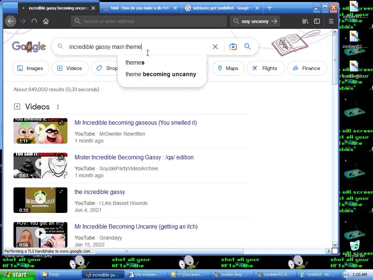This screenshot has height=280, width=373.
Task: Toggle the sidebar view icon
Action: [317, 21]
